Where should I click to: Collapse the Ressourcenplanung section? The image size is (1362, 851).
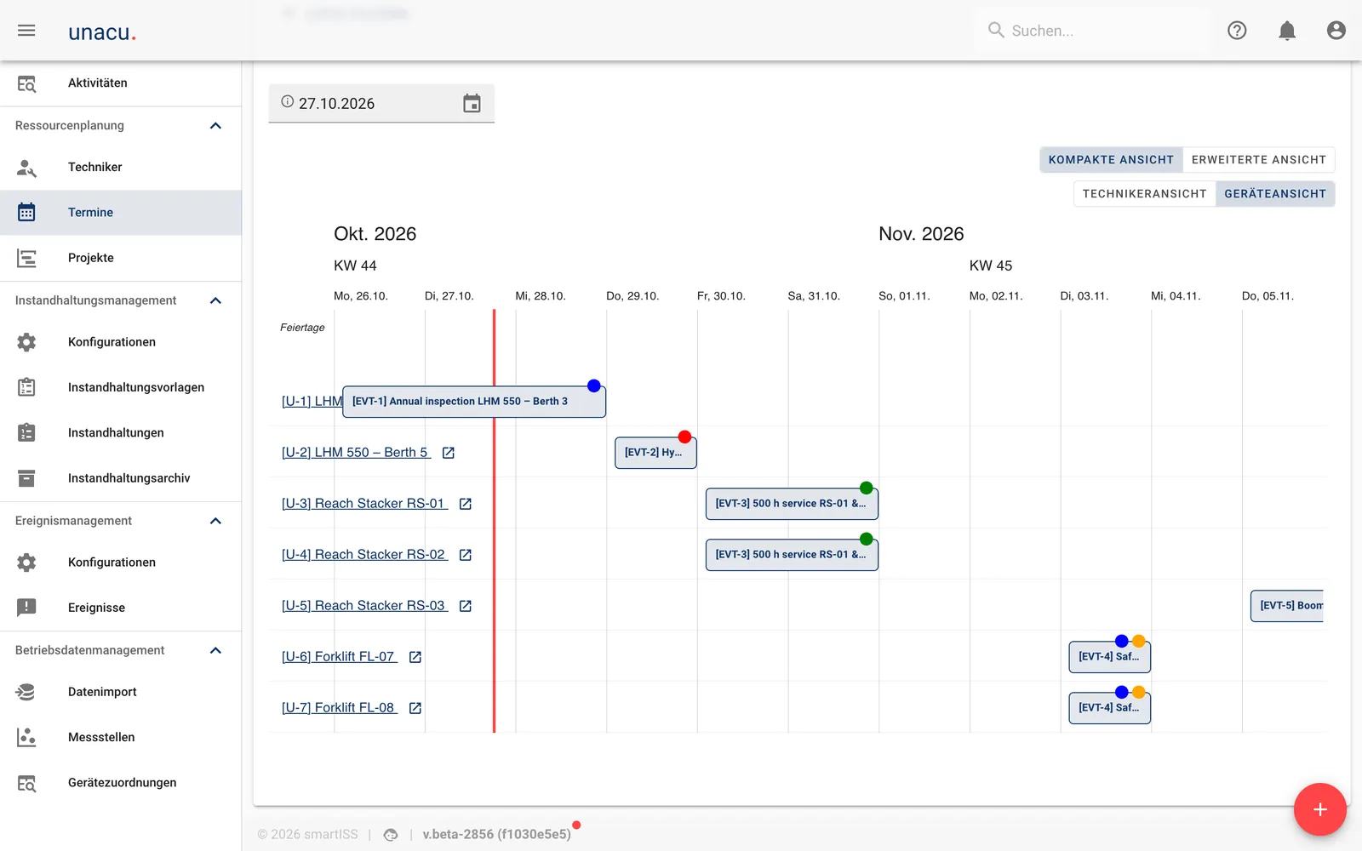215,126
